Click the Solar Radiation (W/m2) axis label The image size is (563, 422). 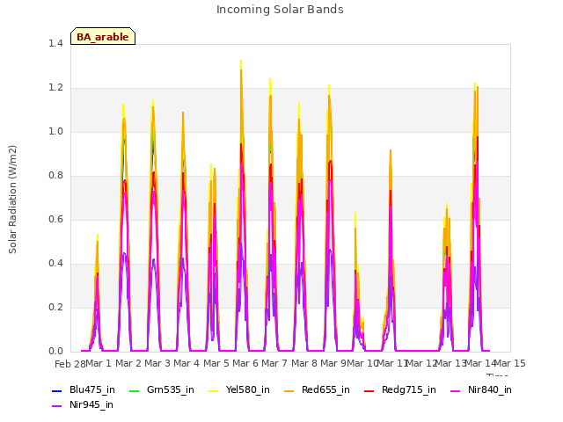[12, 200]
